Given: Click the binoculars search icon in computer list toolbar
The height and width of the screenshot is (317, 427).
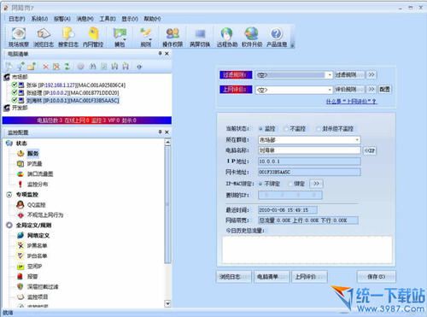Looking at the screenshot, I should [x=92, y=67].
